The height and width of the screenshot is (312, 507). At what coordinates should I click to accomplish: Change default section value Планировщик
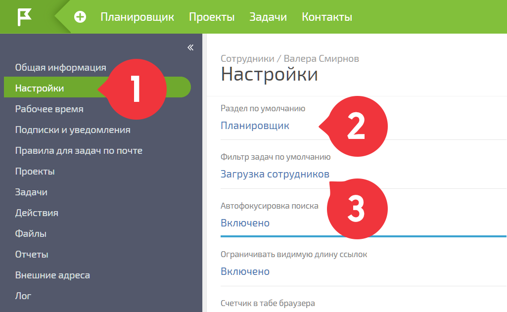[255, 126]
